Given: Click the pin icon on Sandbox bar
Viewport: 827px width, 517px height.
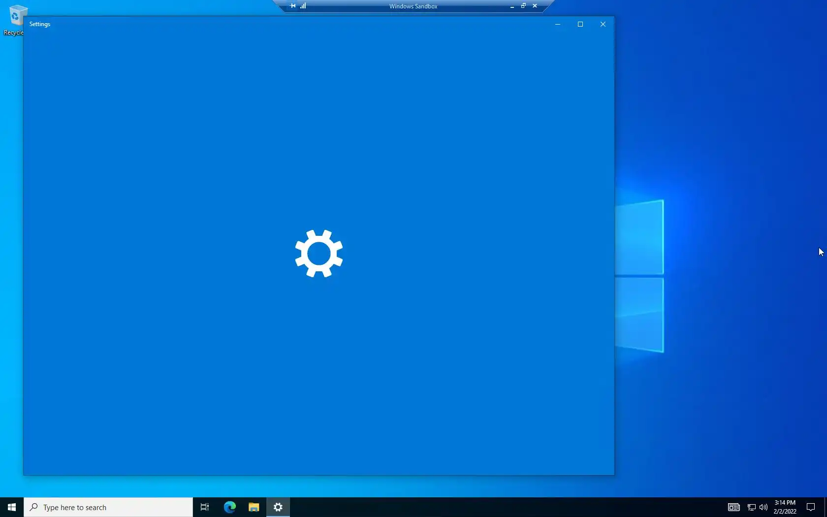Looking at the screenshot, I should pos(293,6).
